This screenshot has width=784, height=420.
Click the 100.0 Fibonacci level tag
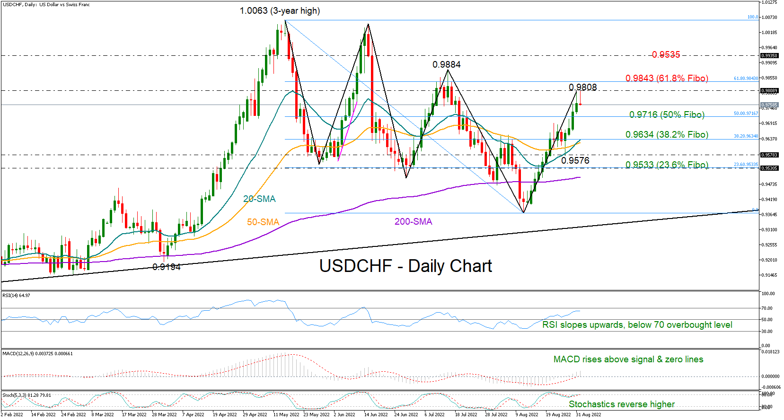[x=752, y=17]
